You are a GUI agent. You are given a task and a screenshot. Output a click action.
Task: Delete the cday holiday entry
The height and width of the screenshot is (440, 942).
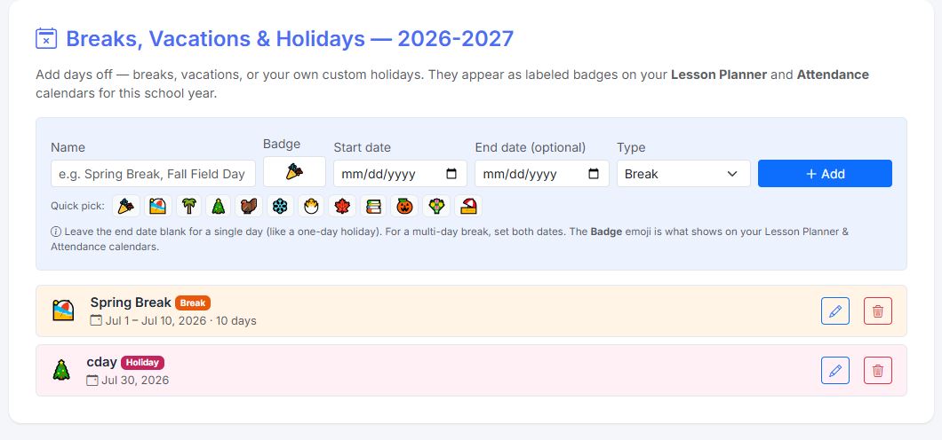878,371
